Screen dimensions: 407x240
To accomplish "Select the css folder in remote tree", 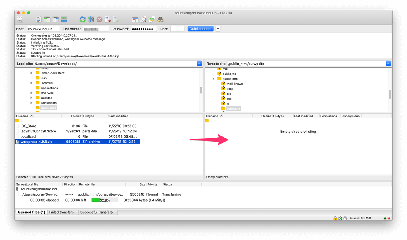I will coord(226,94).
